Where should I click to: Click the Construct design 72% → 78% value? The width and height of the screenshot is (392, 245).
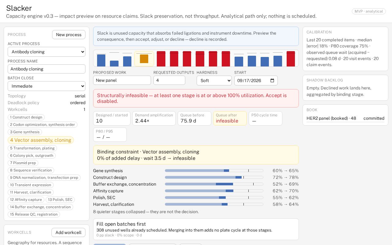click(x=286, y=177)
